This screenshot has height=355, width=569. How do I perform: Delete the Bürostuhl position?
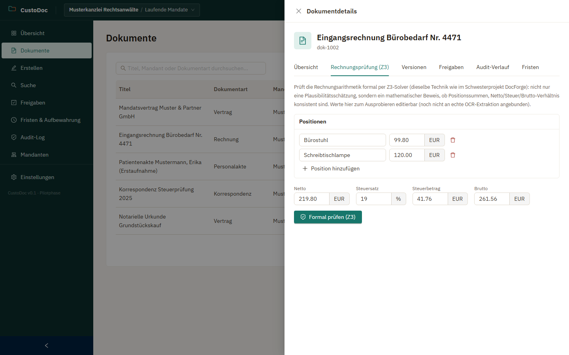click(x=453, y=140)
